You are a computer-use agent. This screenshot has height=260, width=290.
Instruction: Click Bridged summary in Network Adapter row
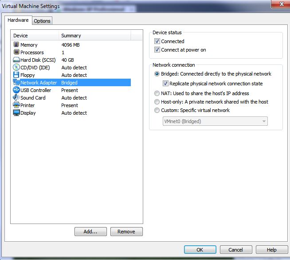click(69, 83)
